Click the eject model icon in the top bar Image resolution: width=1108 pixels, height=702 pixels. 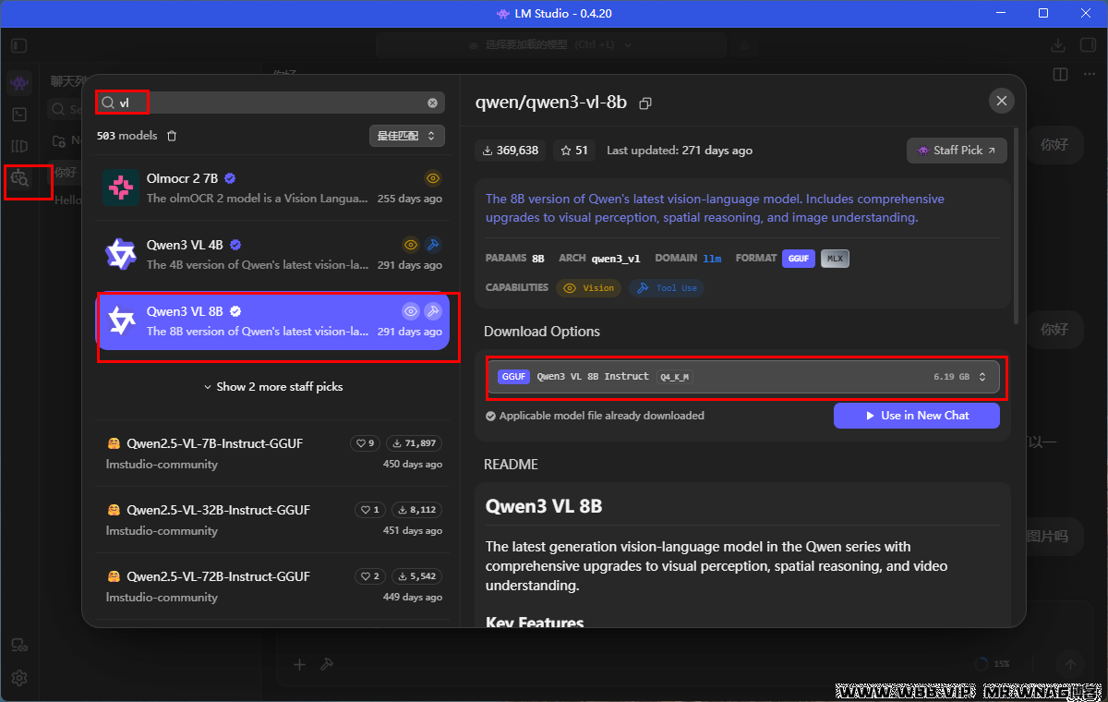(x=743, y=44)
